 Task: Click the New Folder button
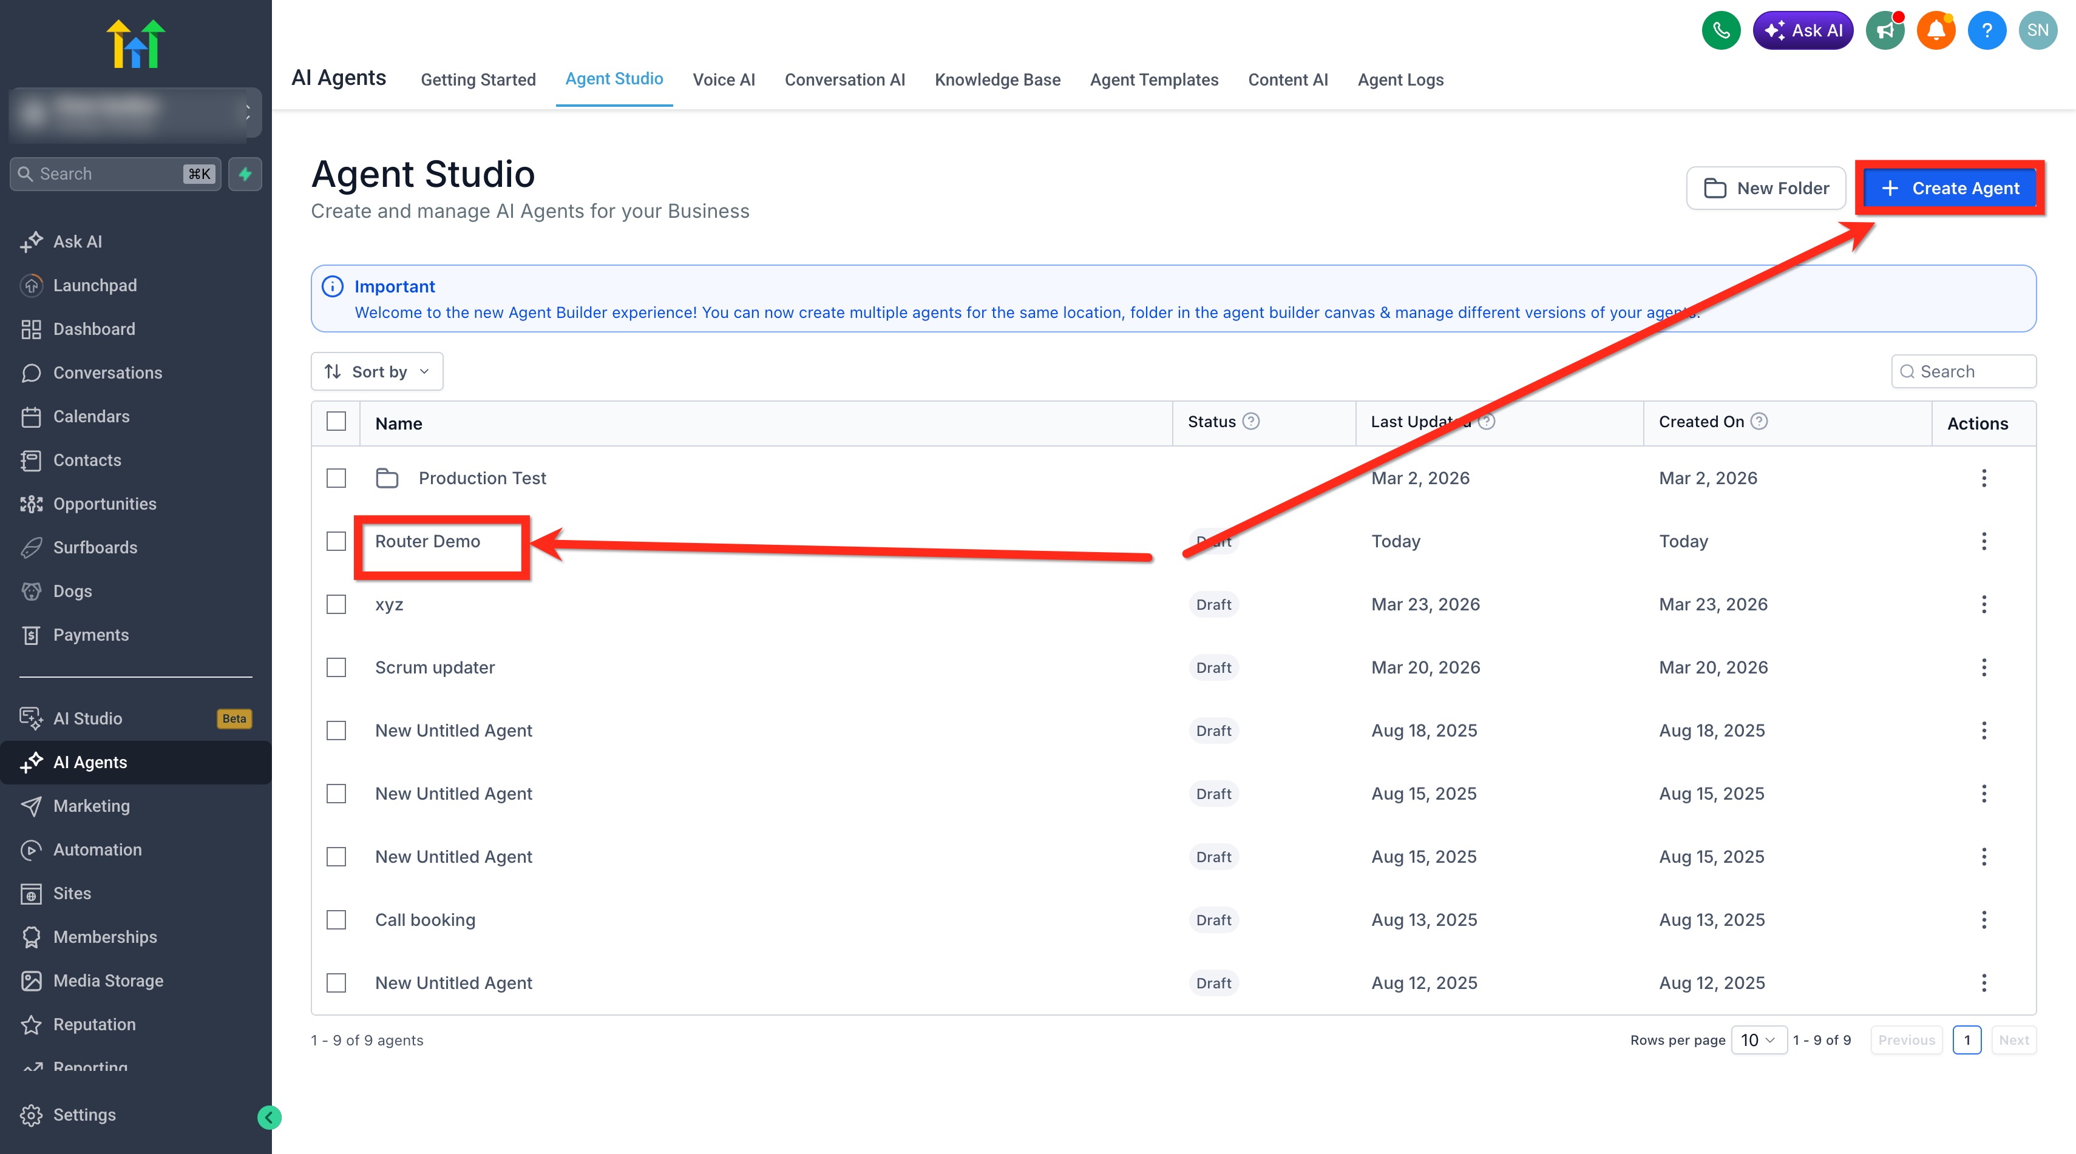pos(1766,189)
